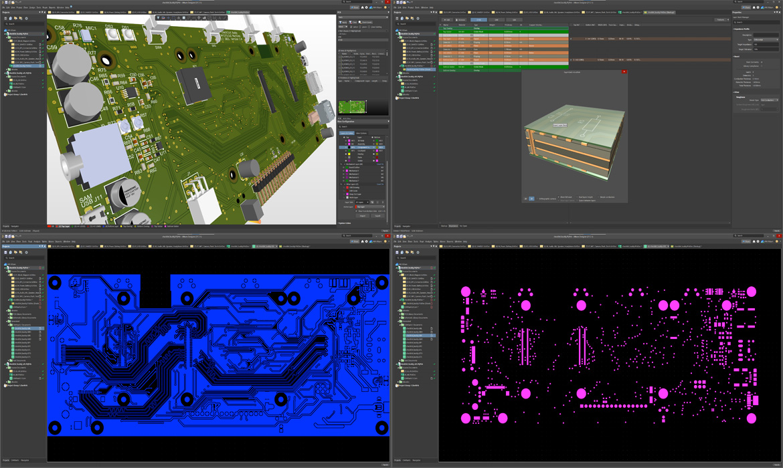Toggle Stack Symmetry checkbox in Properties panel
783x468 pixels.
tap(762, 62)
